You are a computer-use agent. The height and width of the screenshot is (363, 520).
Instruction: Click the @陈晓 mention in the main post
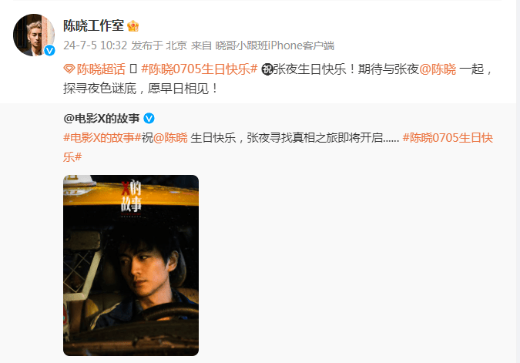438,69
